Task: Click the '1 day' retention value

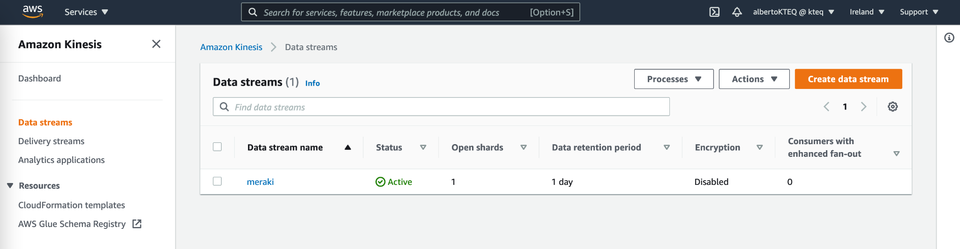Action: (x=562, y=182)
